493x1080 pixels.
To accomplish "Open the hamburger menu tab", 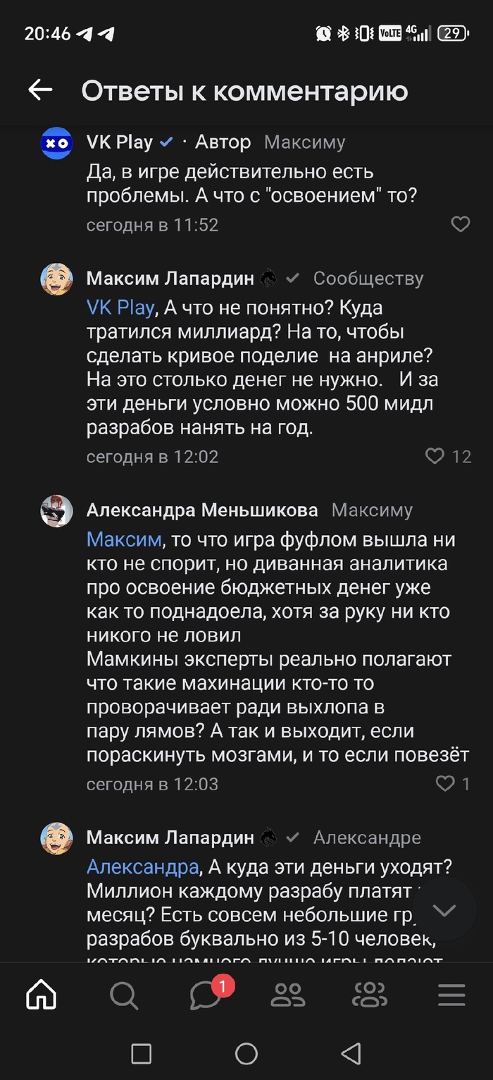I will click(451, 995).
